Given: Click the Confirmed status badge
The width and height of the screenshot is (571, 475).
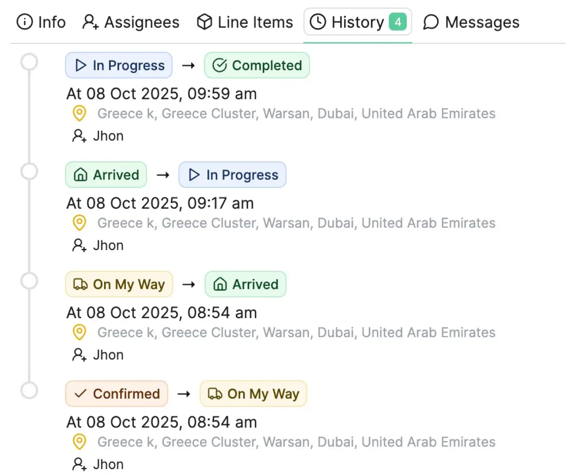Looking at the screenshot, I should click(117, 394).
